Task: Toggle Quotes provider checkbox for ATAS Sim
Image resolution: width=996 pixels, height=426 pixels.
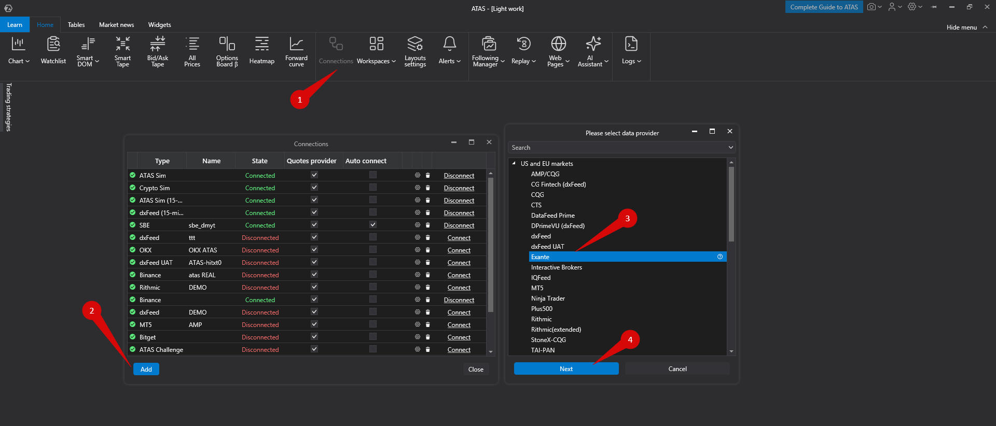Action: (x=314, y=175)
